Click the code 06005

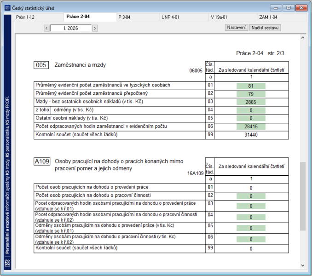(196, 70)
